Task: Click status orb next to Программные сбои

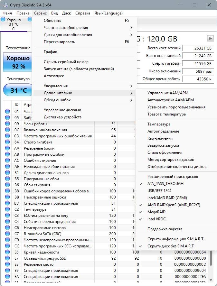Action: tap(7, 179)
